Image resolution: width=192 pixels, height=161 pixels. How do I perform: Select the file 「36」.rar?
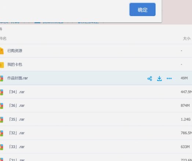coord(17,105)
